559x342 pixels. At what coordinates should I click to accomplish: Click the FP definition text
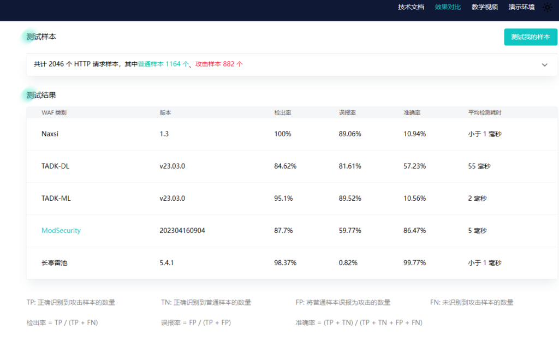coord(343,303)
